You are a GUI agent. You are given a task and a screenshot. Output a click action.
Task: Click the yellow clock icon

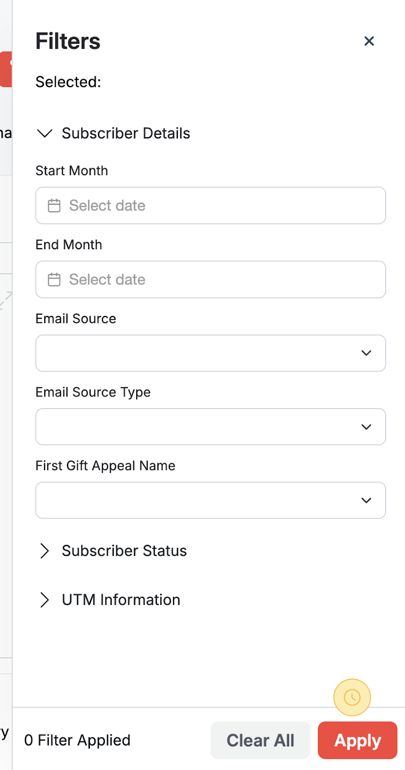coord(352,697)
